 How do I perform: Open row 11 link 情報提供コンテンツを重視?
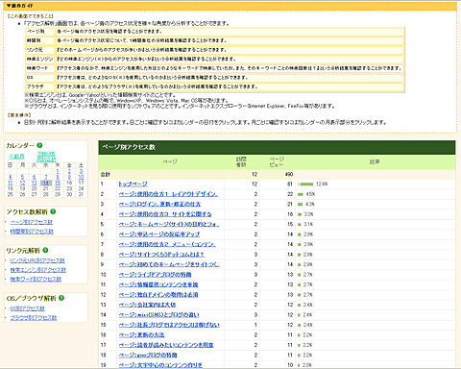(158, 284)
